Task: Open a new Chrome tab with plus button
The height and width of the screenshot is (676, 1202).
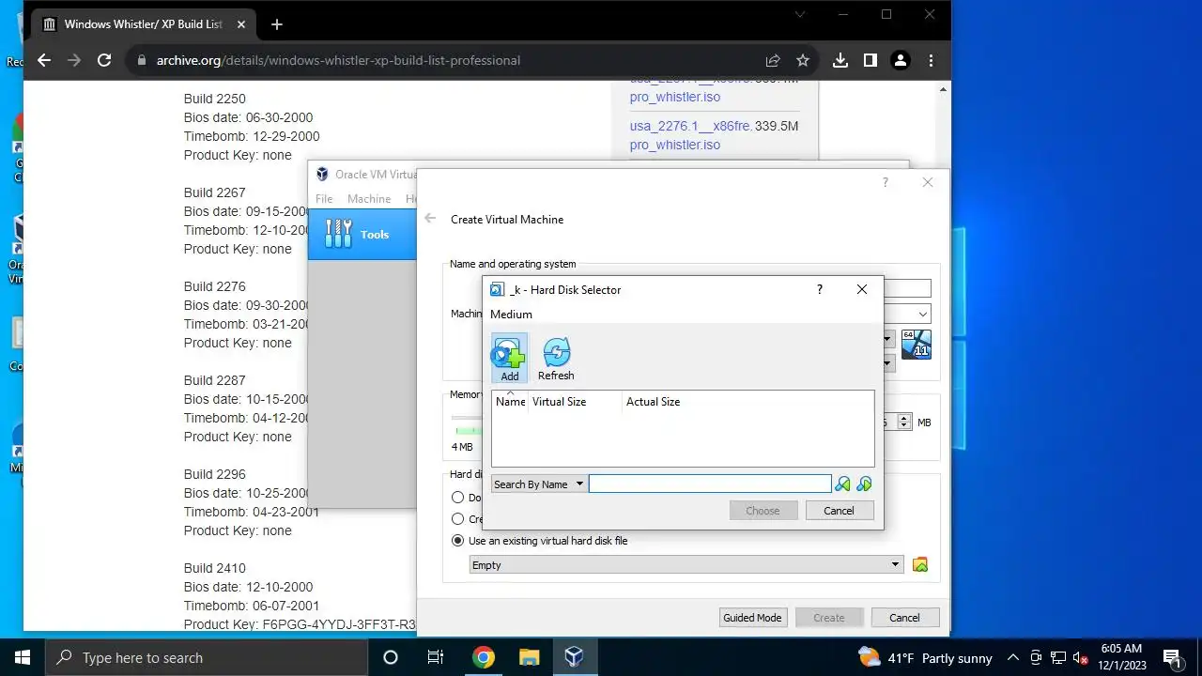Action: tap(276, 24)
